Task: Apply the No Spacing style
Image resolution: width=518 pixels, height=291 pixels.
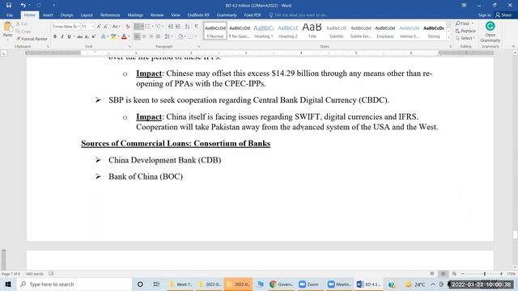Action: [240, 32]
